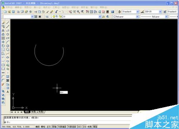
Task: Select the Explode modify tool
Action: pyautogui.click(x=3, y=84)
